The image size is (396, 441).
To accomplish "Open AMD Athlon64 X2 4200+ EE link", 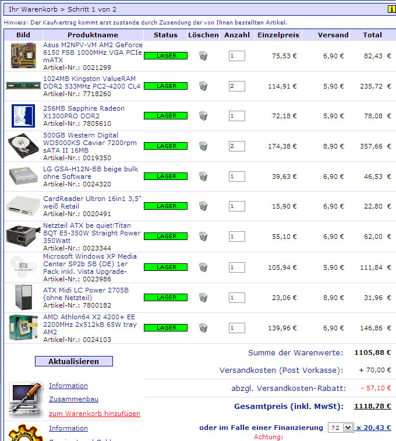I will (90, 324).
